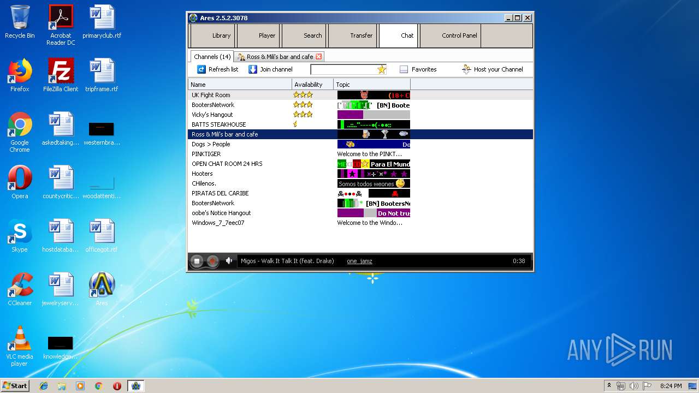
Task: Open Acrobat Reader DC desktop icon
Action: [x=61, y=25]
